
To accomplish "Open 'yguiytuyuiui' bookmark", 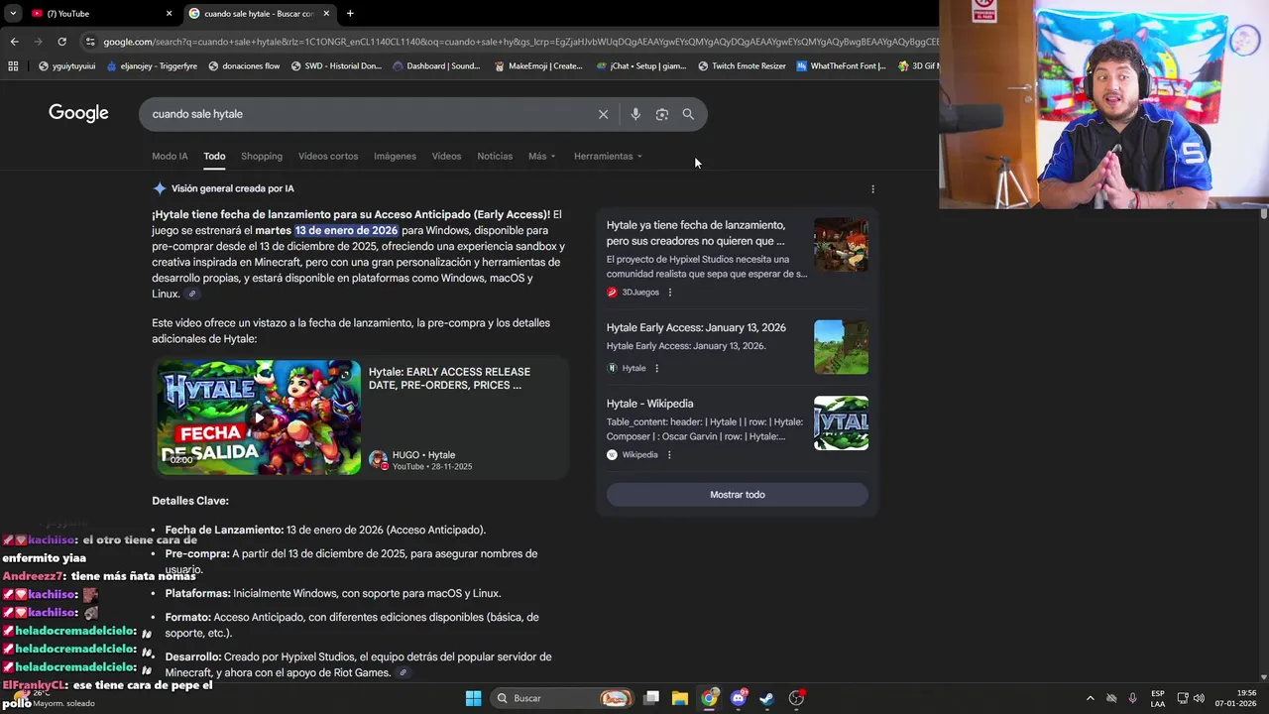I will [x=66, y=66].
